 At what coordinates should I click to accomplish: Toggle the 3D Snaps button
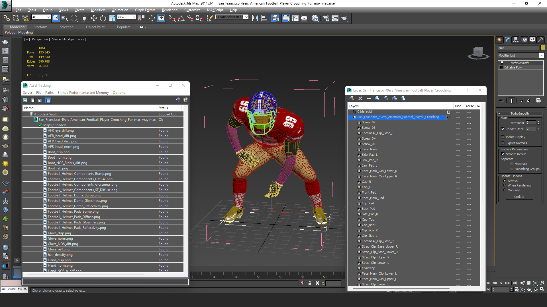coord(172,18)
